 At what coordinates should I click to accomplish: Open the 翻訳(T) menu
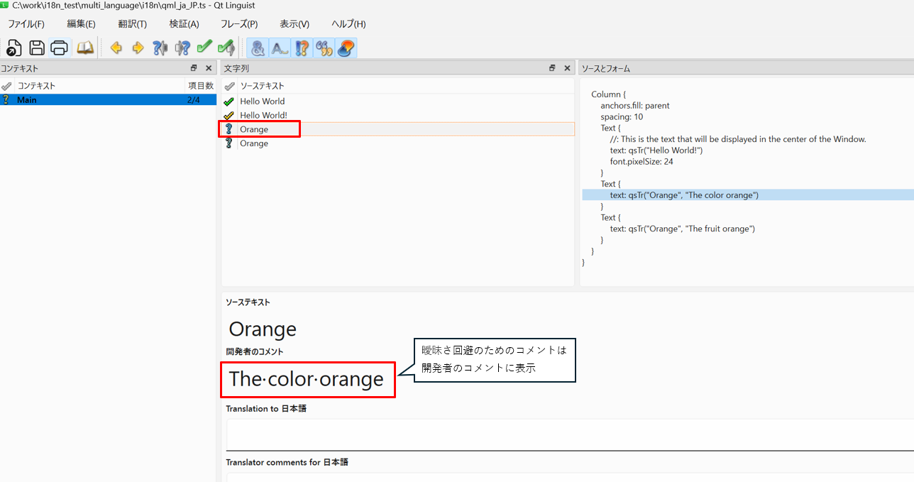(132, 24)
